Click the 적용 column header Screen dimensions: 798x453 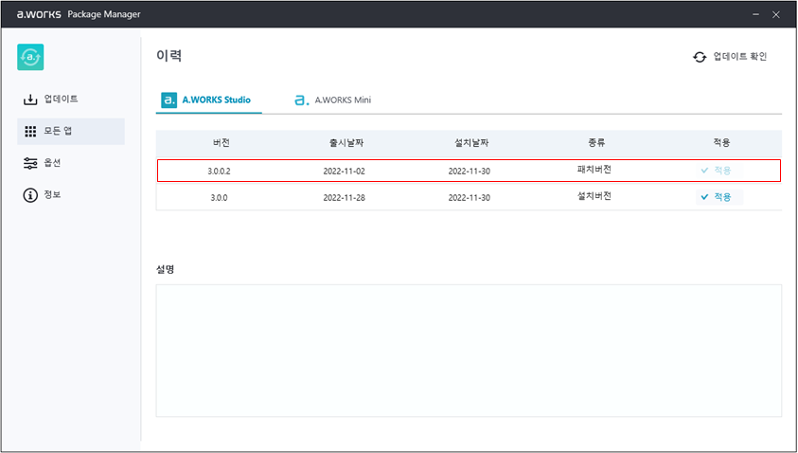721,143
